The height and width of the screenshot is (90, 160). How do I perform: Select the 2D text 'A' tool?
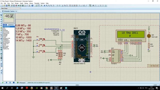click(x=1, y=56)
